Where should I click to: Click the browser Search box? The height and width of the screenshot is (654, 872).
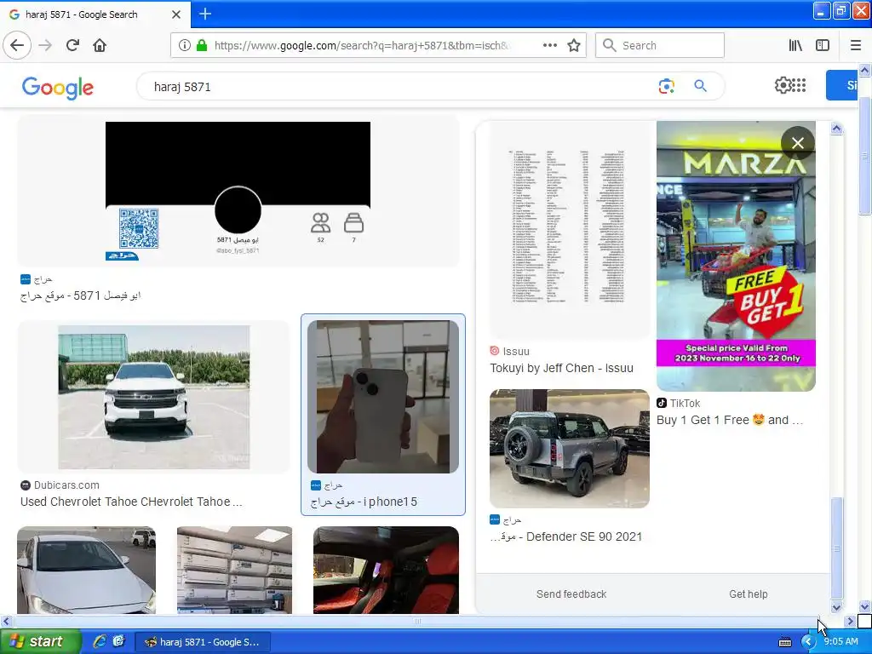click(660, 45)
